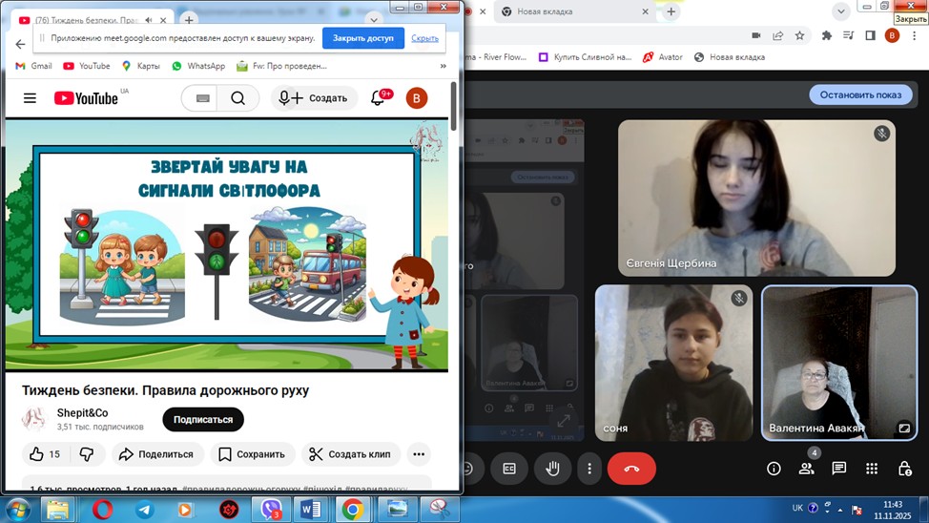Open YouTube notifications bell
Viewport: 929px width, 523px height.
click(x=378, y=98)
